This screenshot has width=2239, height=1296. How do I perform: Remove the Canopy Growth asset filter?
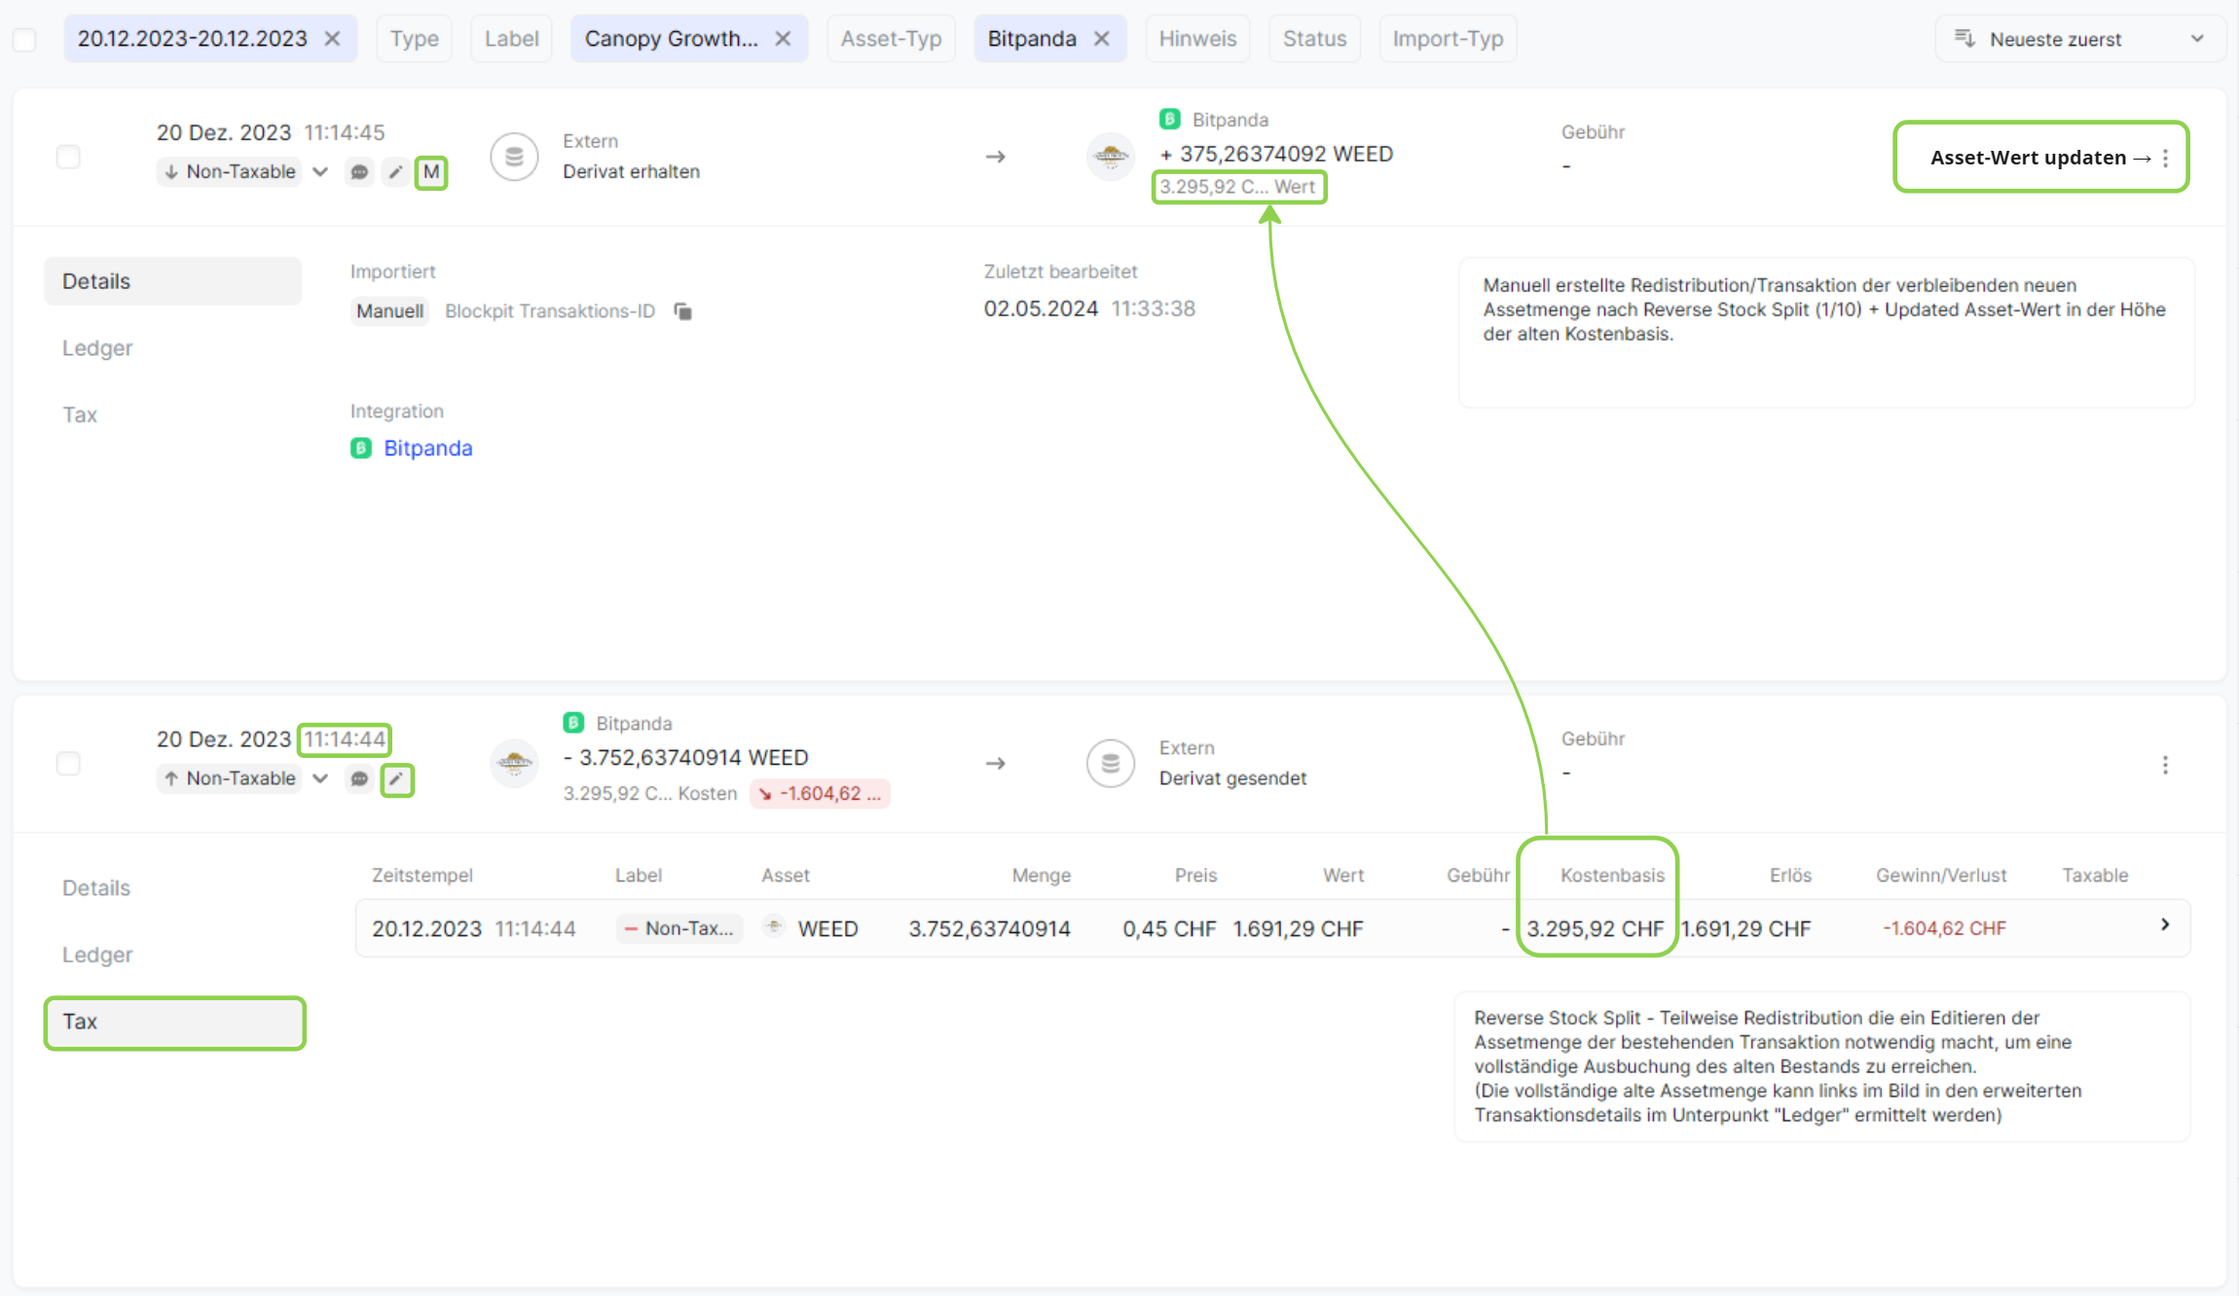(x=783, y=39)
